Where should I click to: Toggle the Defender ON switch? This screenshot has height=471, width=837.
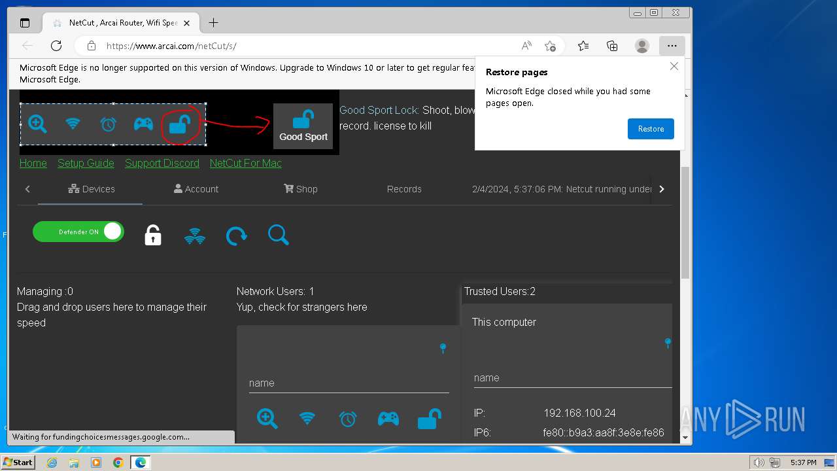(78, 232)
